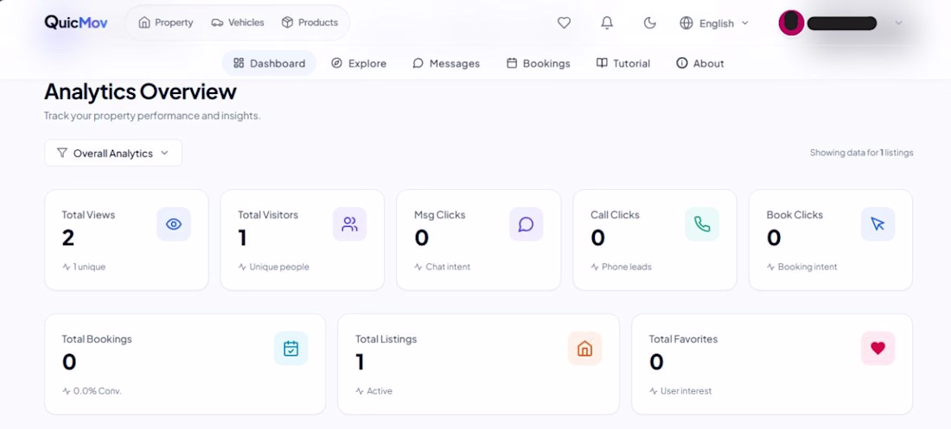Viewport: 951px width, 429px height.
Task: Click the Total Favorites heart icon
Action: [878, 349]
